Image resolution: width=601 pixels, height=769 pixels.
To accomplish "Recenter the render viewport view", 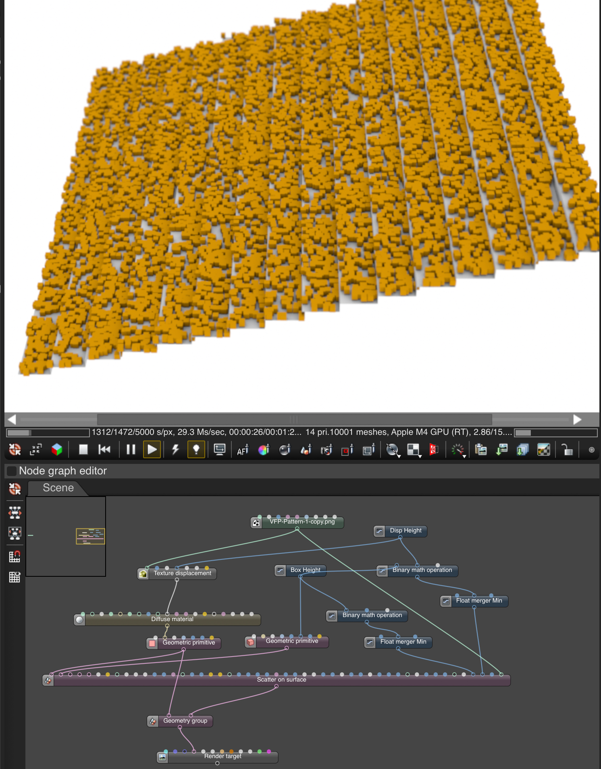I will pyautogui.click(x=15, y=449).
